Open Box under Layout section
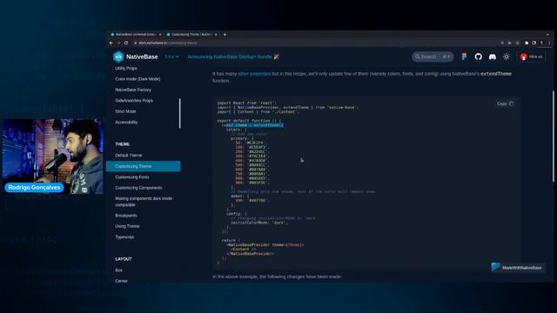Image resolution: width=557 pixels, height=313 pixels. coord(118,270)
